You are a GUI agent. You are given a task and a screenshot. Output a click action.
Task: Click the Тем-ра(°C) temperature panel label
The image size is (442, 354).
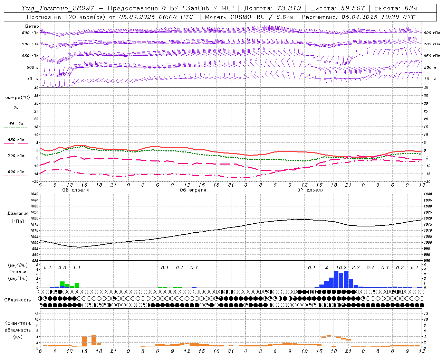point(16,98)
